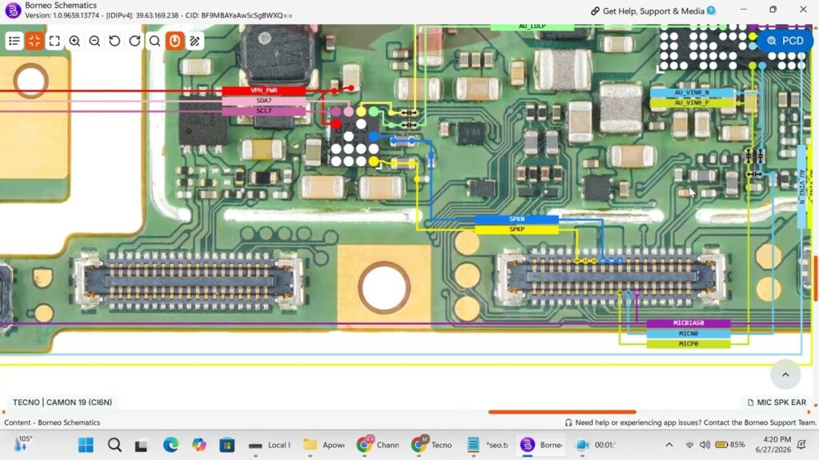The width and height of the screenshot is (819, 460).
Task: Select the pencil draw tool
Action: 195,41
